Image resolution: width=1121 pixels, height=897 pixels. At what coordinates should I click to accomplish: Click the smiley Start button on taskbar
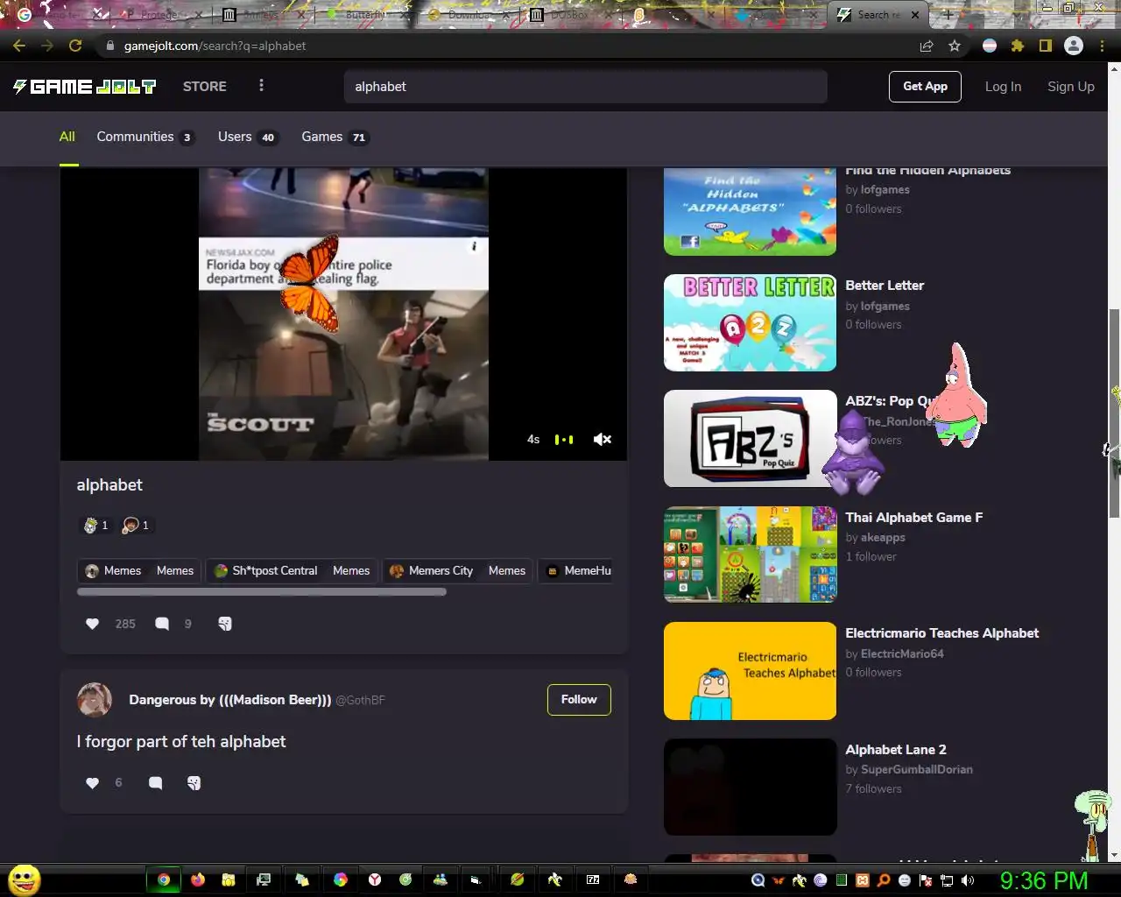point(24,879)
